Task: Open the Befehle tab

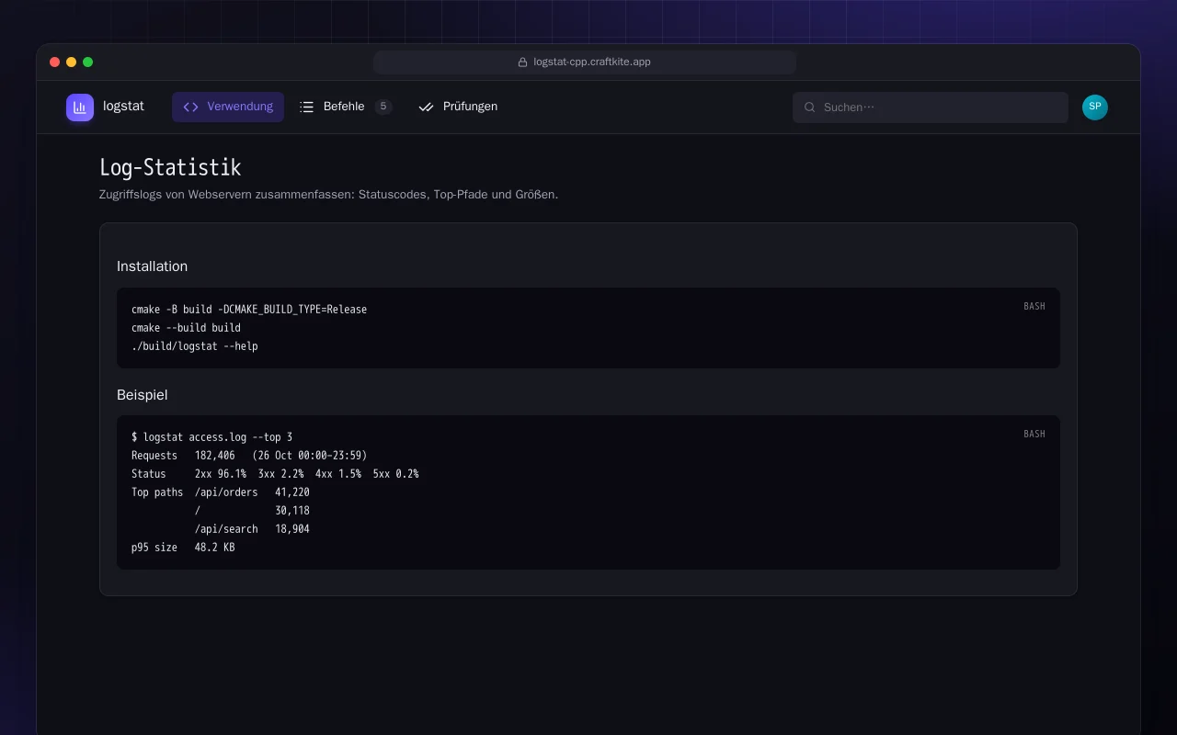Action: pyautogui.click(x=346, y=107)
